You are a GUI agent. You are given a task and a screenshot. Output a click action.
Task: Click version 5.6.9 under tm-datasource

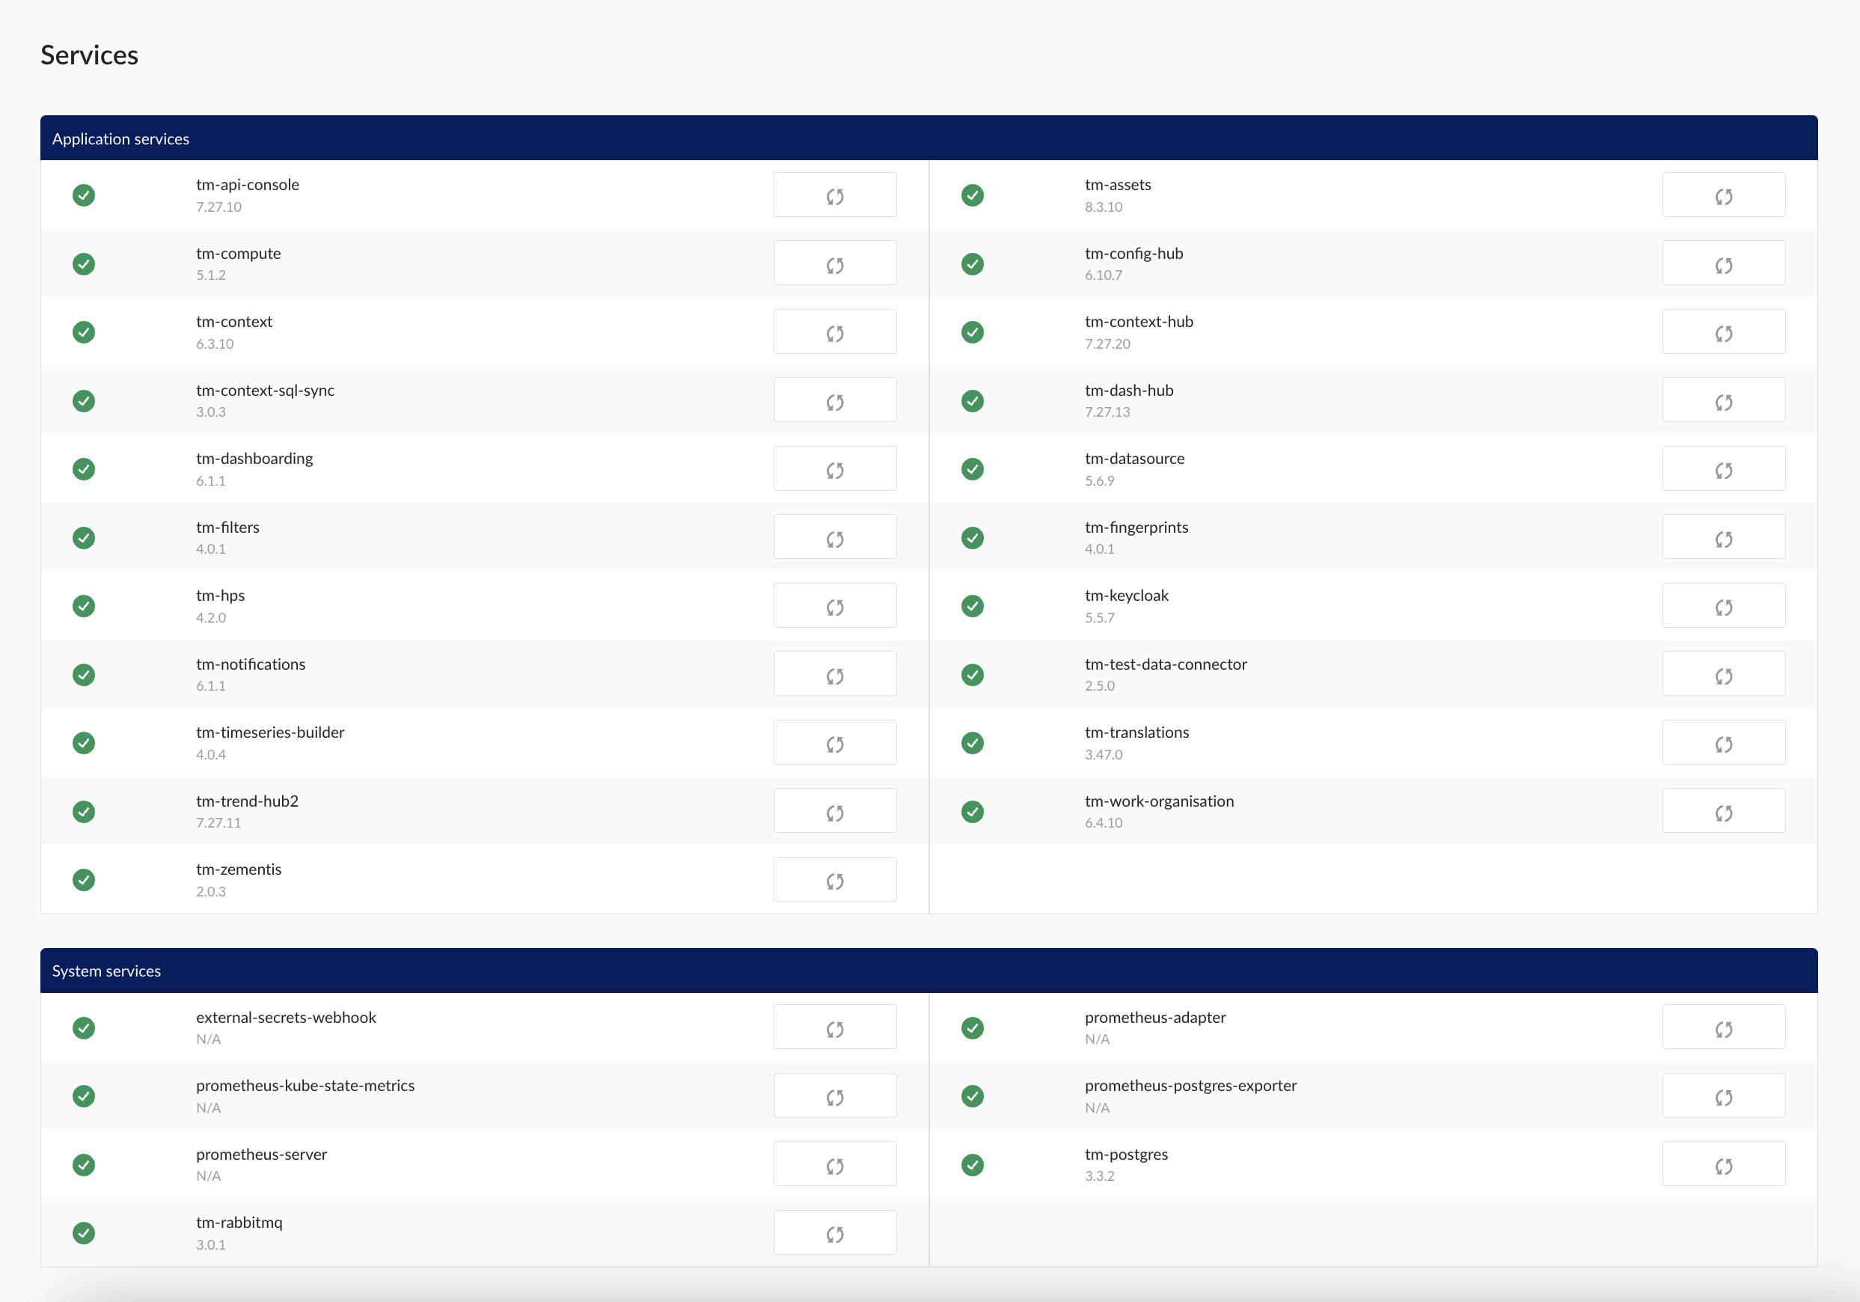1099,480
